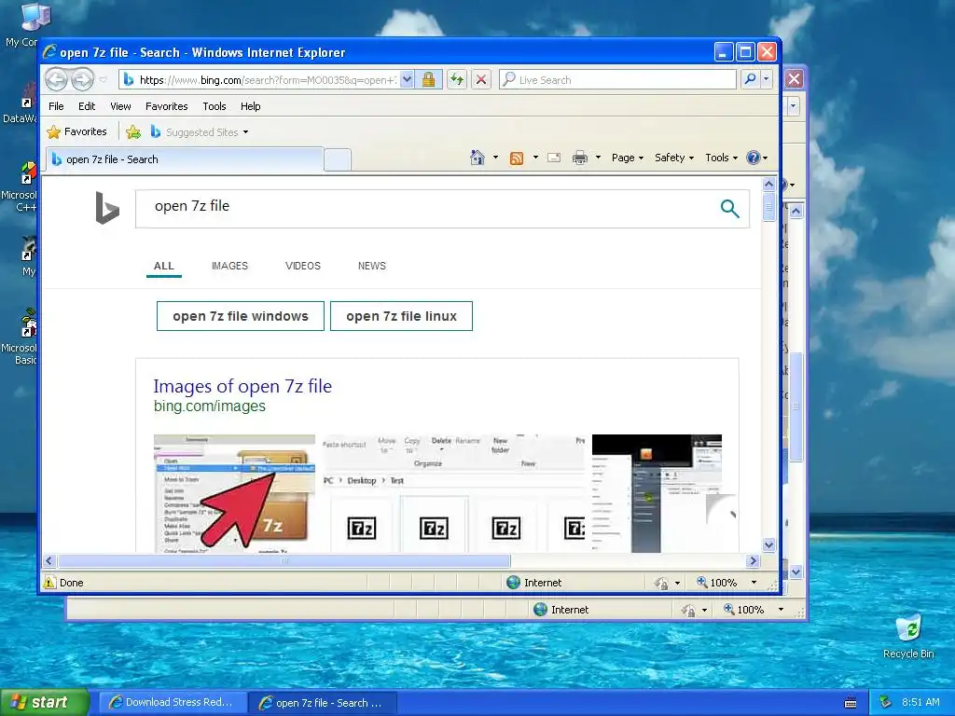This screenshot has height=716, width=955.
Task: Click Add to Favorites Bar star icon
Action: coord(133,132)
